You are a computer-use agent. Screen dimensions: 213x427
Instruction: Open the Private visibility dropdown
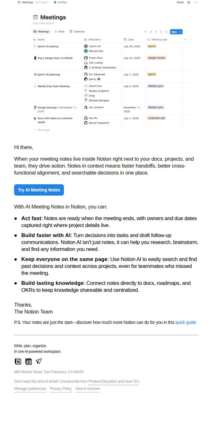[43, 2]
